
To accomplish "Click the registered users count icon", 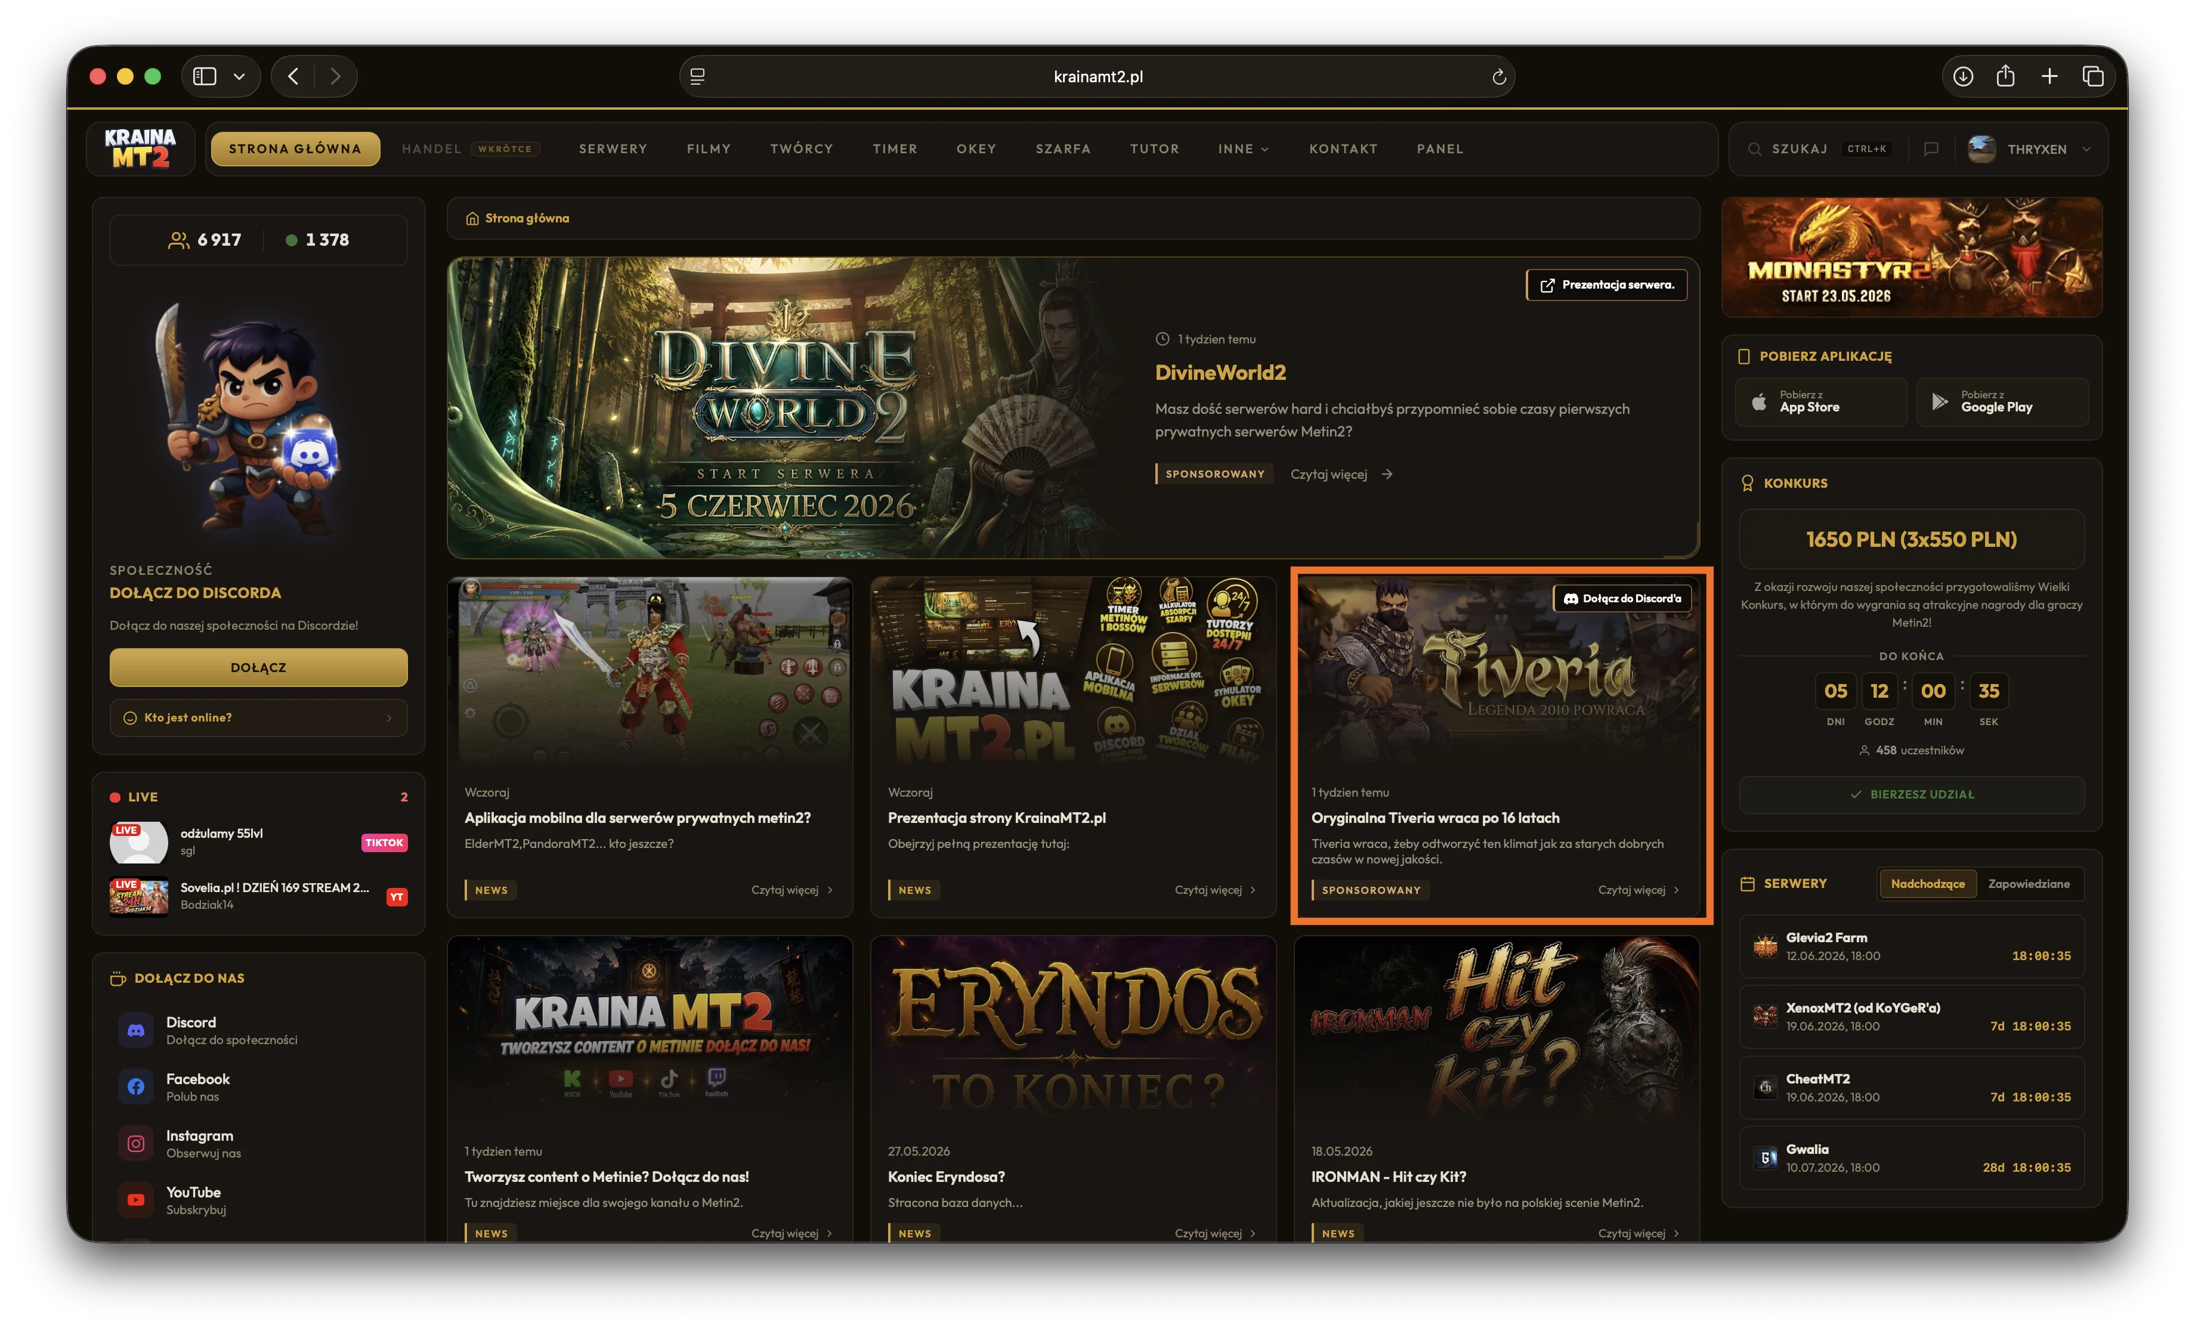I will (x=178, y=240).
